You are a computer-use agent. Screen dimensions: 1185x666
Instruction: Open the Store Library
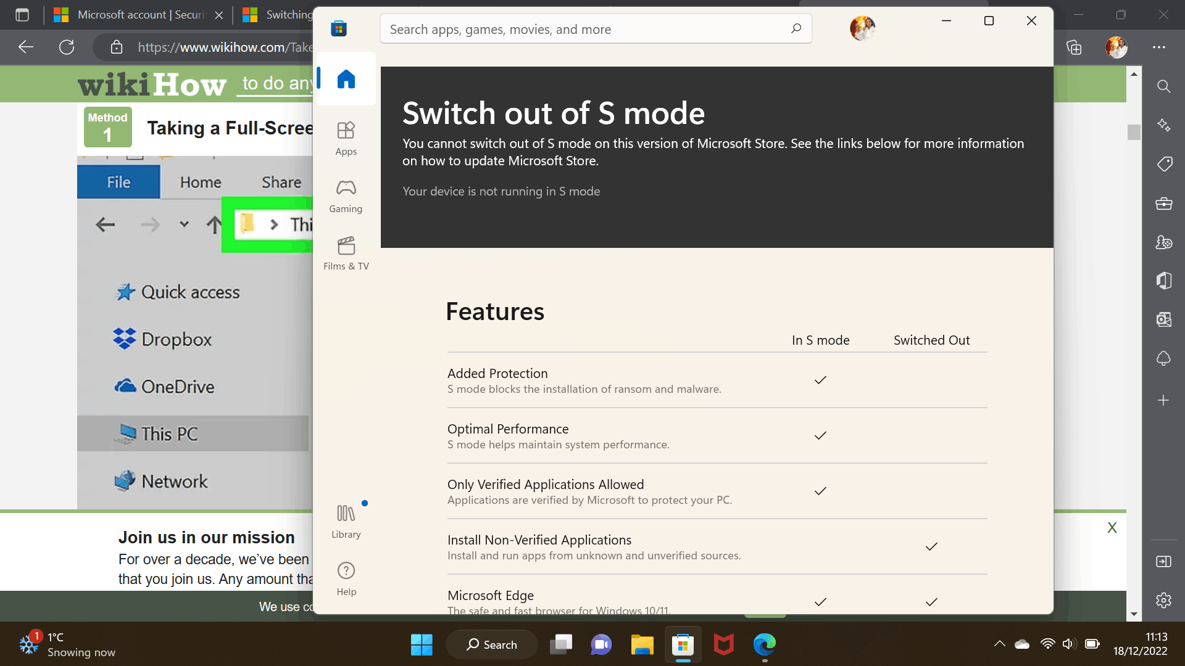(x=346, y=521)
